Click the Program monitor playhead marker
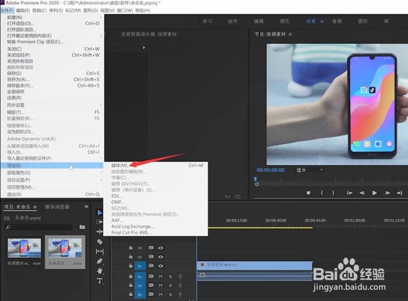Screen dimensions: 408x301 pos(255,179)
